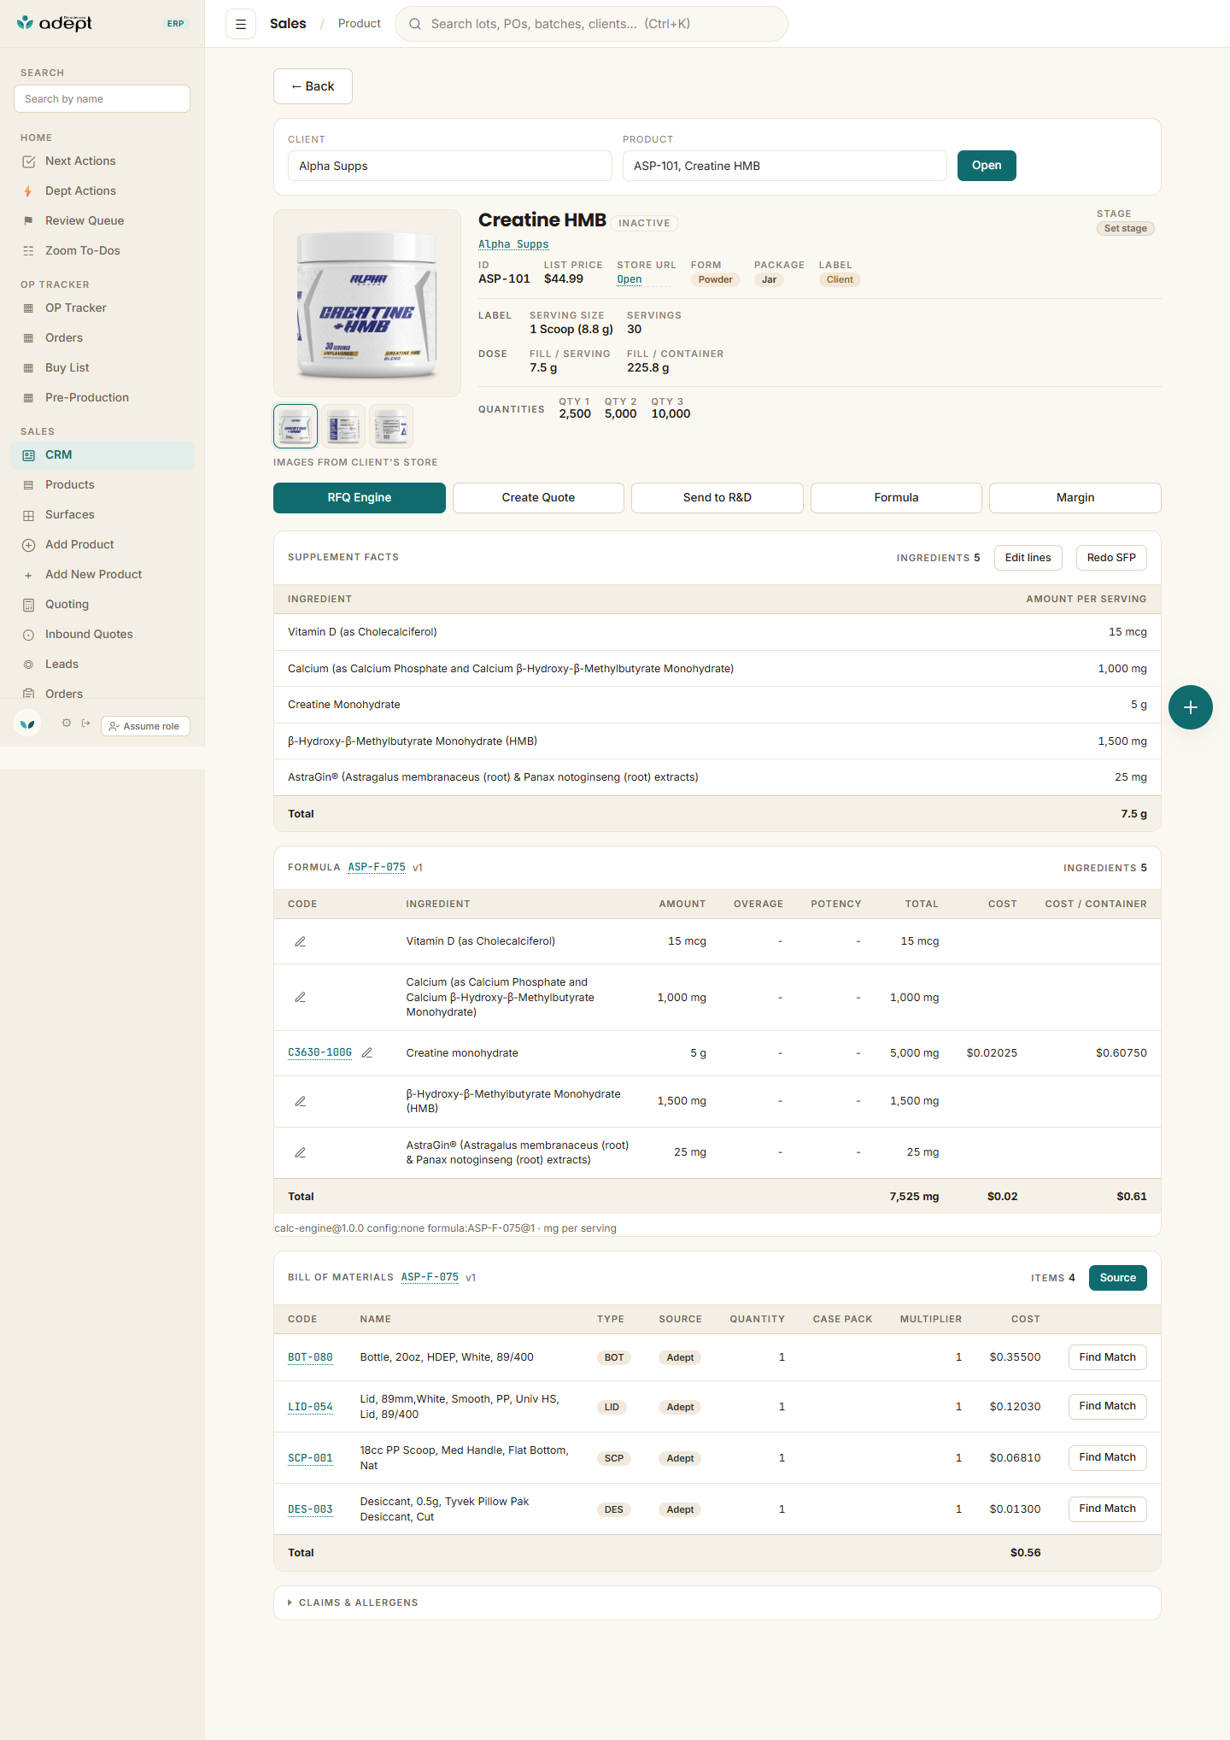Edit AstraGin formula line pencil icon
This screenshot has height=1740, width=1230.
tap(300, 1152)
